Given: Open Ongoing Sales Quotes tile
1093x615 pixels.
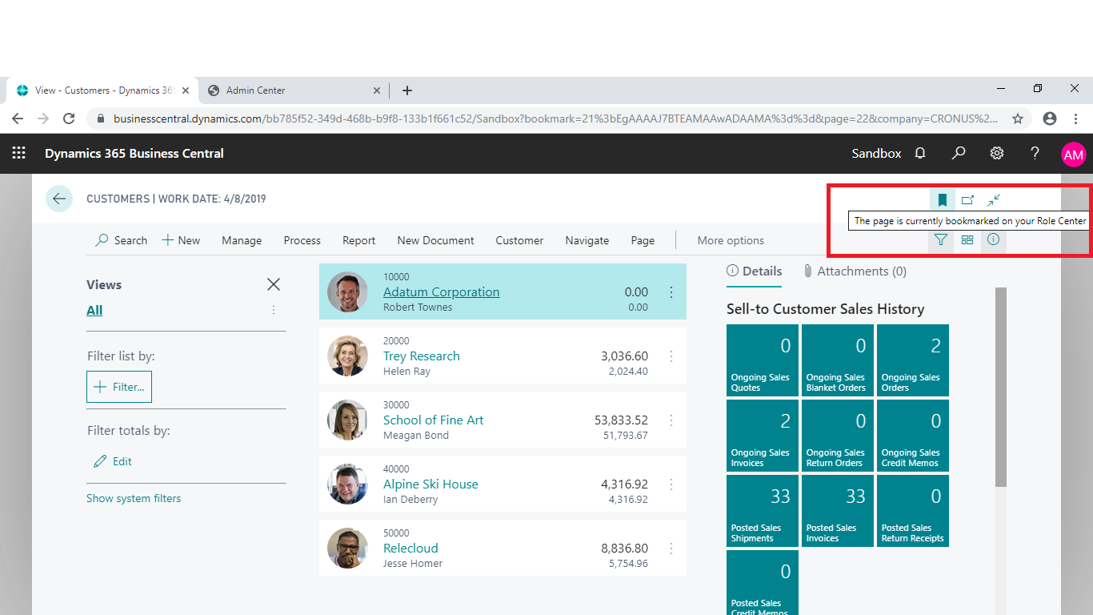Looking at the screenshot, I should coord(763,360).
